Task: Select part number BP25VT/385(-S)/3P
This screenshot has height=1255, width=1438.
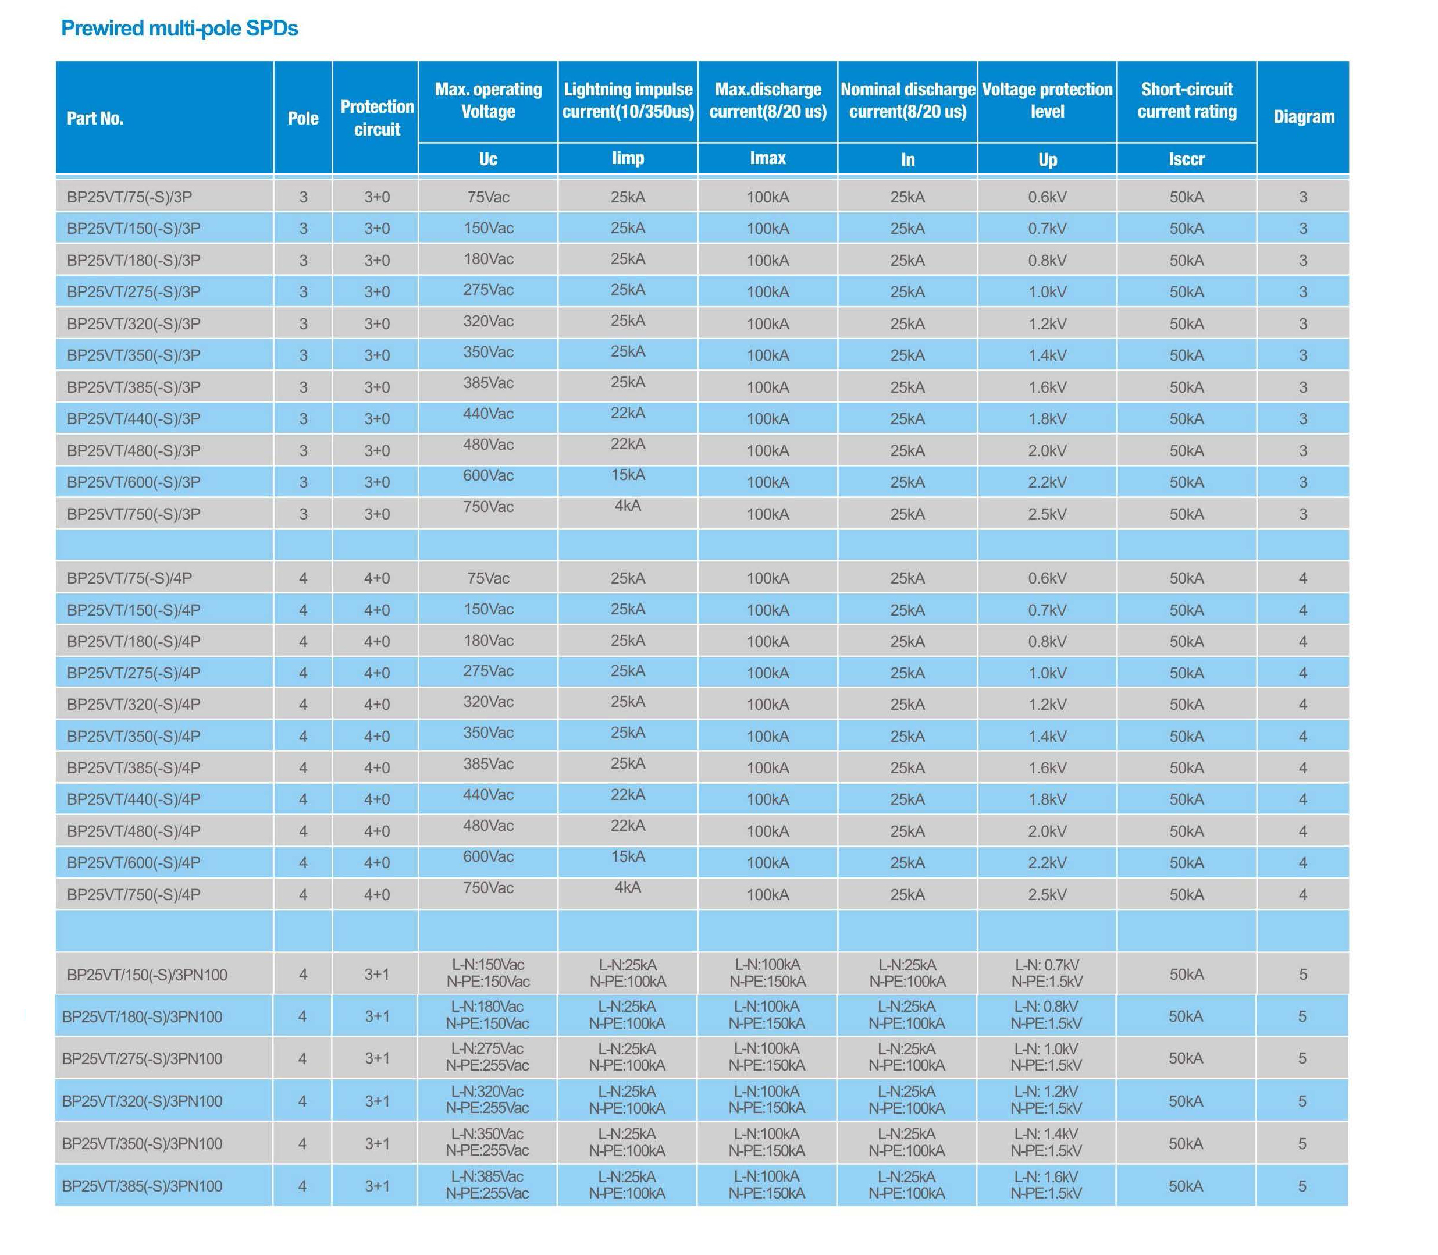Action: tap(134, 387)
